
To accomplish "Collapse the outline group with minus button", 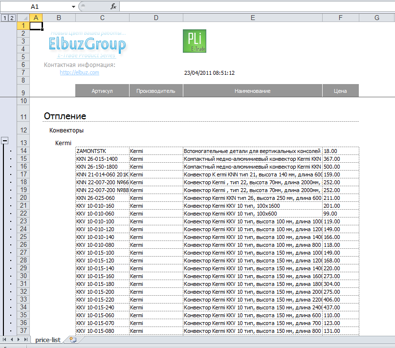I will coord(5,140).
